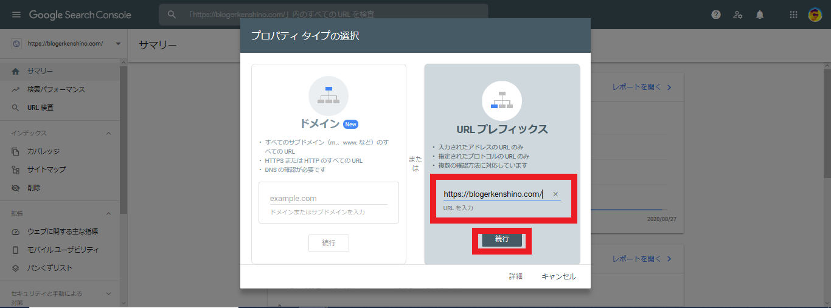Click the disabled 続行 under ドメイン
This screenshot has width=831, height=308.
pyautogui.click(x=329, y=243)
